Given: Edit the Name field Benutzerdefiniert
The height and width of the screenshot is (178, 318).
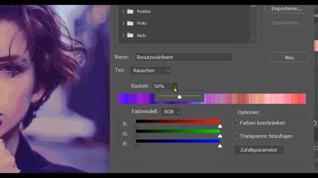Looking at the screenshot, I should click(184, 57).
